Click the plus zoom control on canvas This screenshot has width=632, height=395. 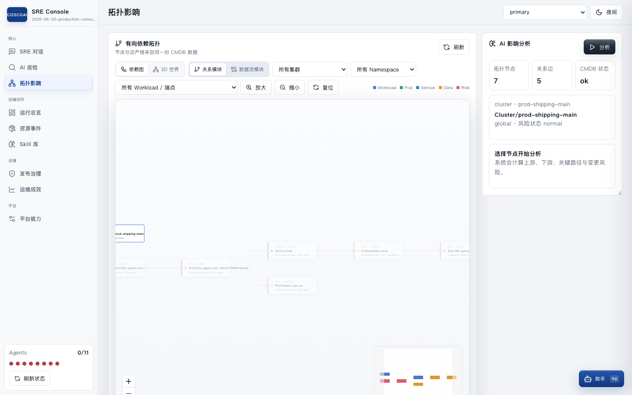(129, 381)
